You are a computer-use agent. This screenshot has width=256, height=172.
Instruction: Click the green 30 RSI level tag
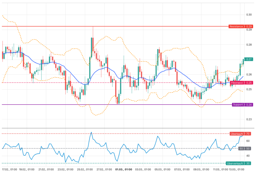[249, 163]
